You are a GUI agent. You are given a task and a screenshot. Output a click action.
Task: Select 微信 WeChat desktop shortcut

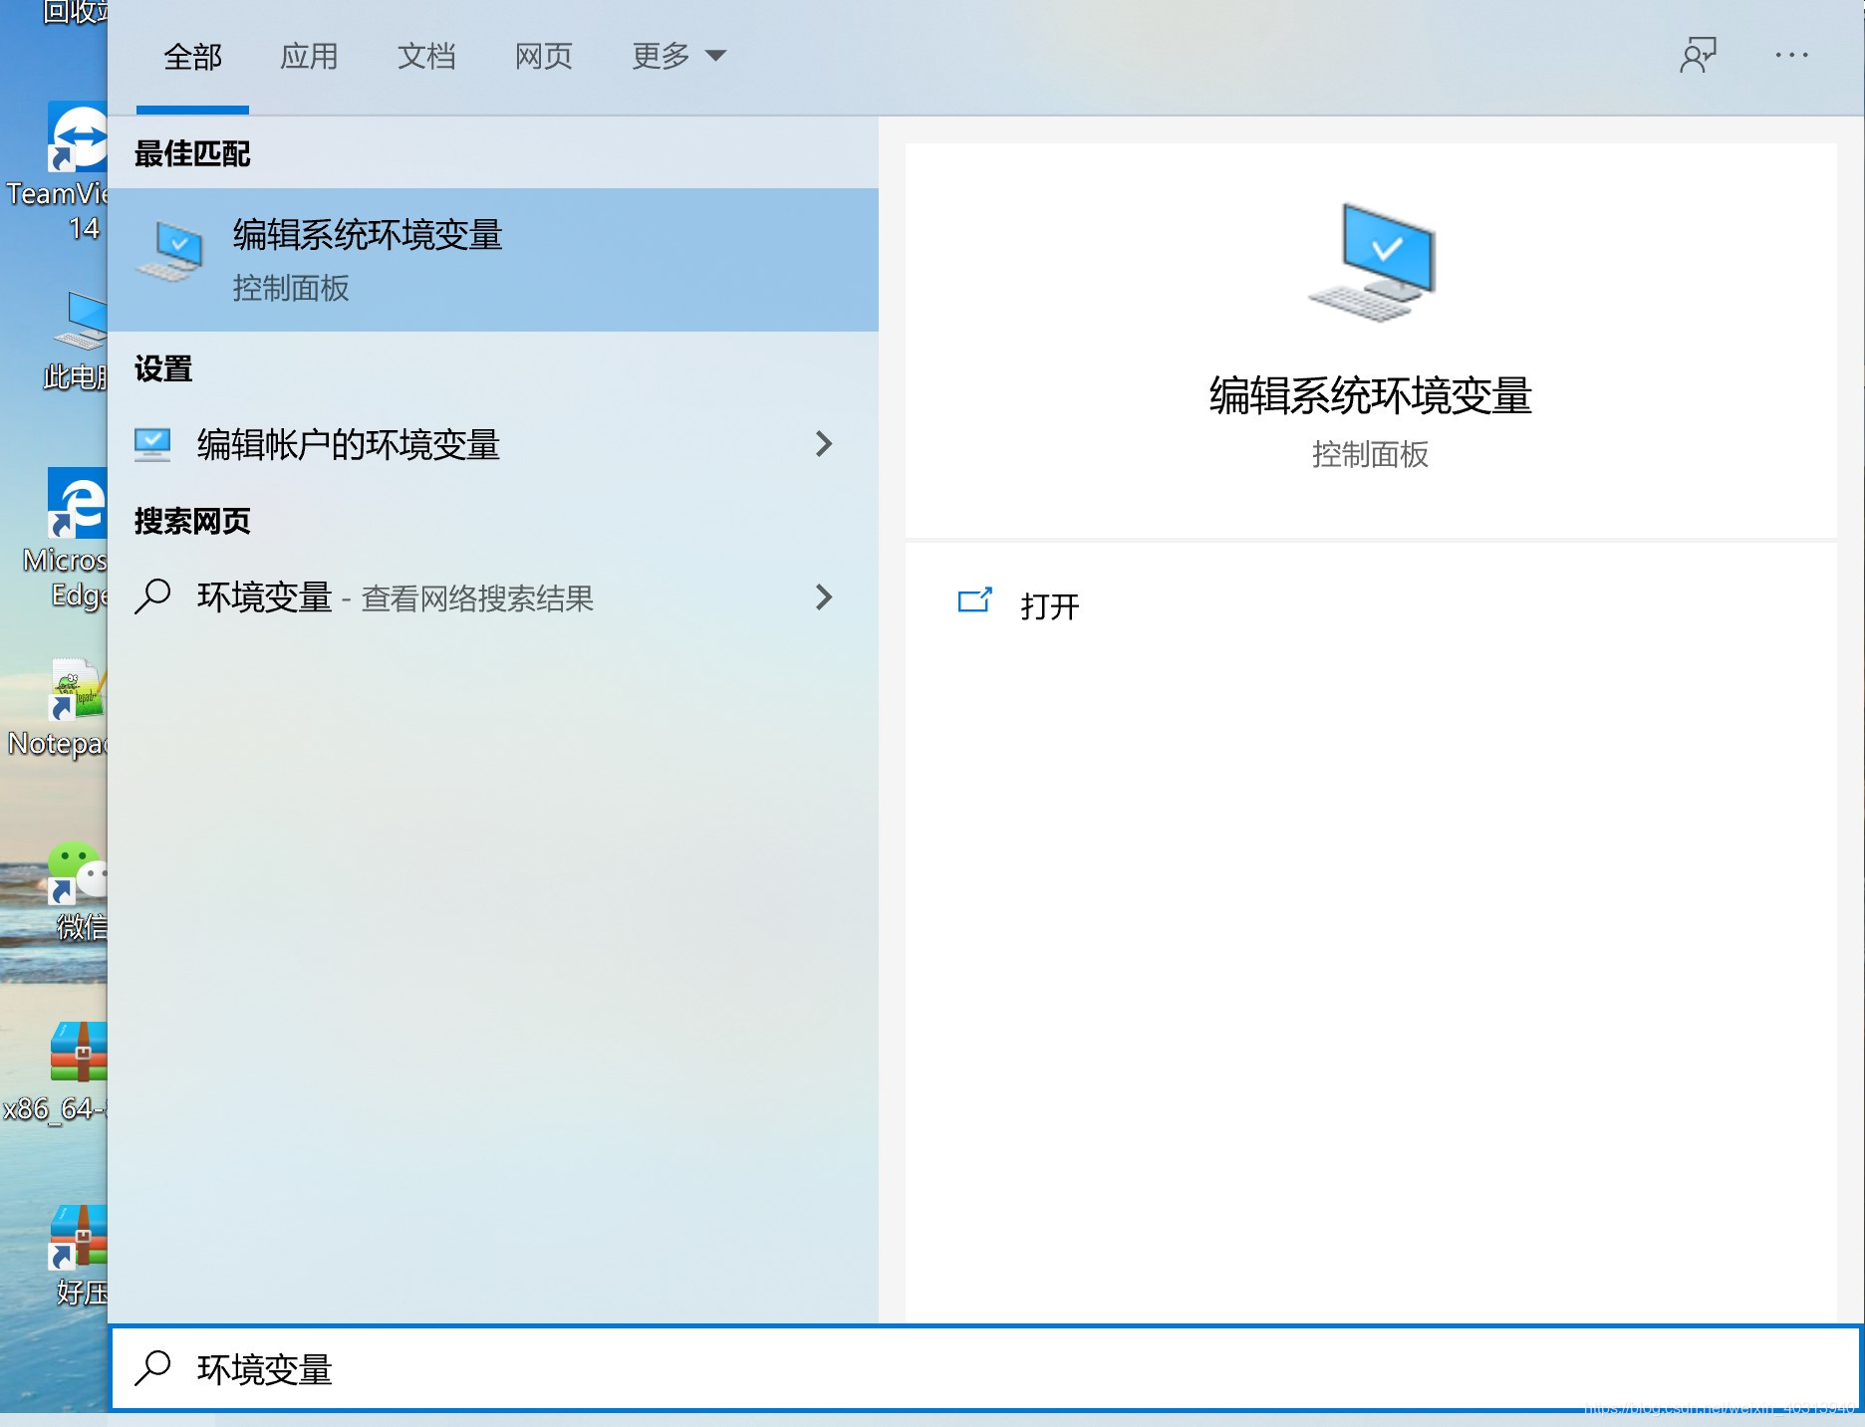pos(78,891)
